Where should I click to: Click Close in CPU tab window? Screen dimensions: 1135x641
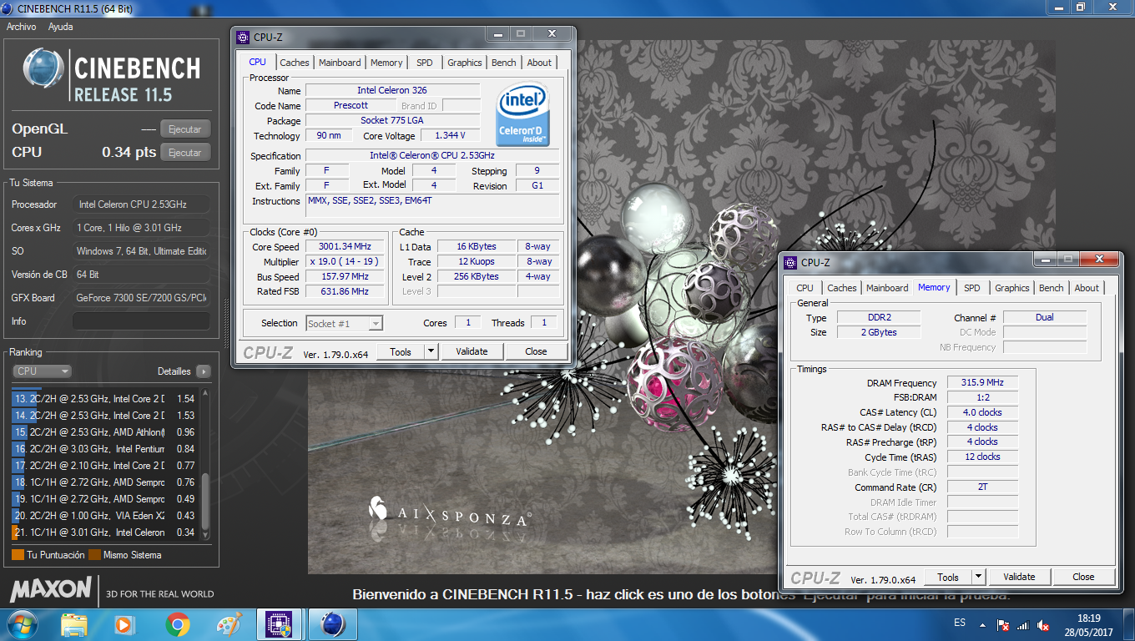(536, 351)
